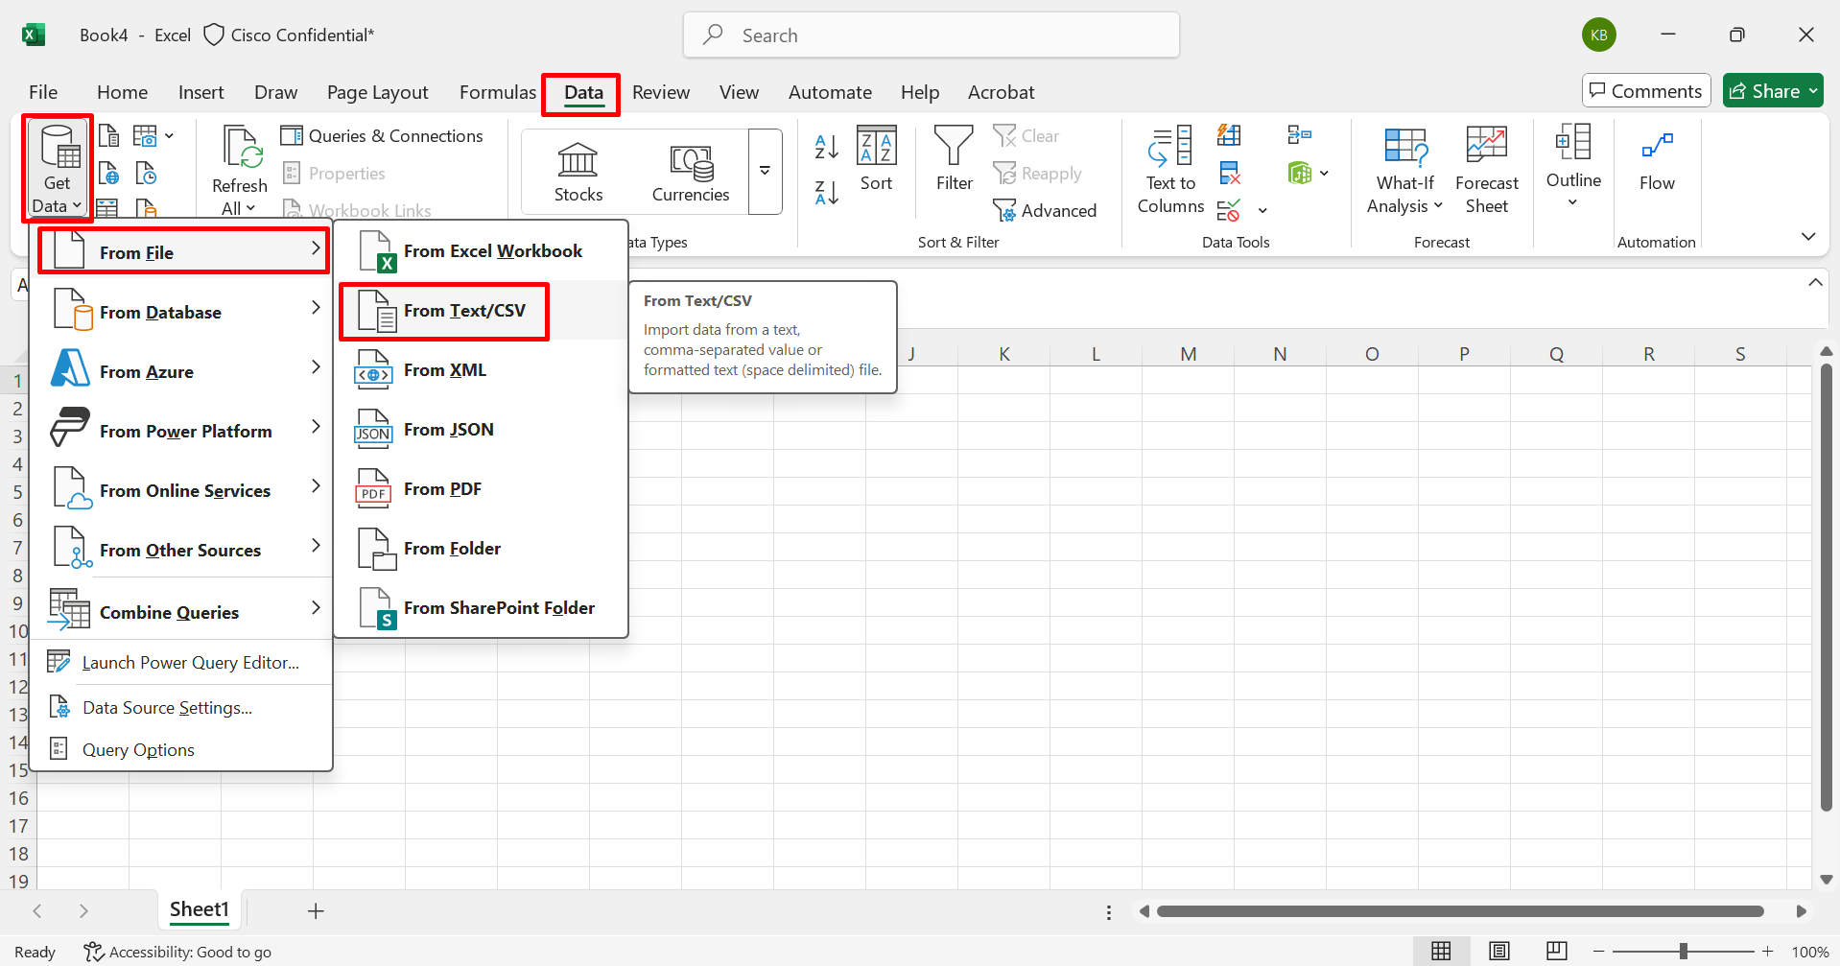Open Accessibility checker in status bar
The image size is (1840, 966).
click(x=177, y=952)
